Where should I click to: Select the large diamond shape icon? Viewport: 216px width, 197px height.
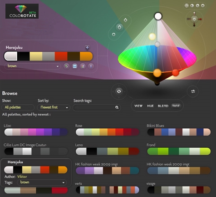pyautogui.click(x=119, y=27)
